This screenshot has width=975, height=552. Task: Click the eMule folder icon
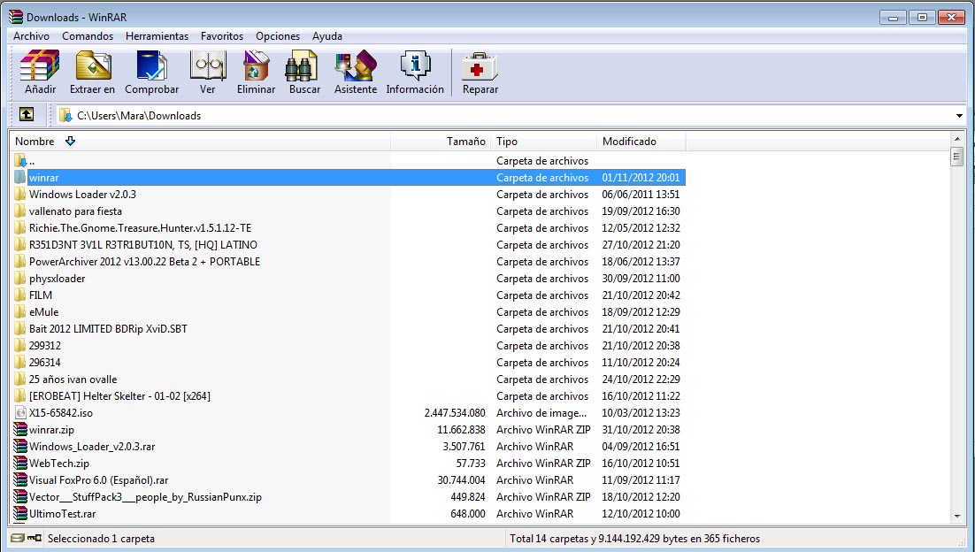(20, 312)
